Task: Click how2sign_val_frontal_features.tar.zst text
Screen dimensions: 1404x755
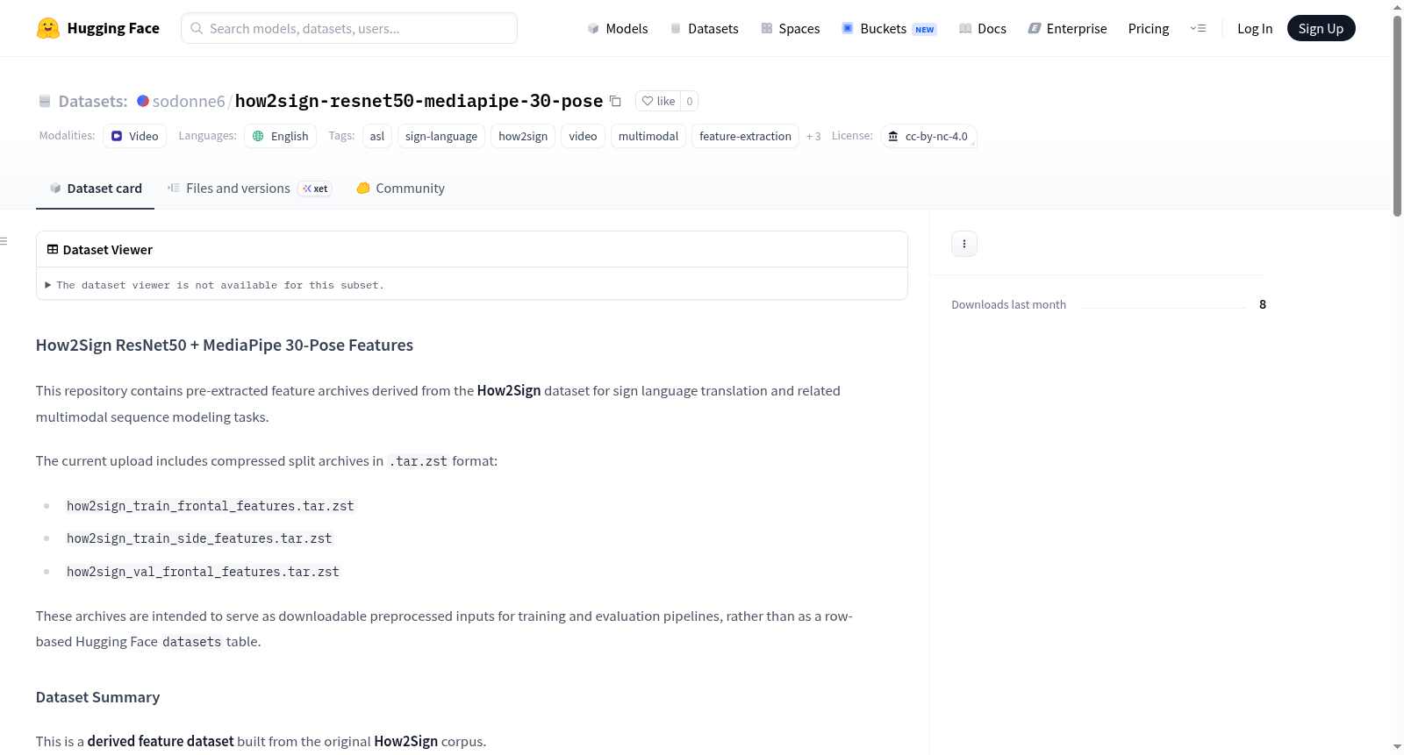Action: coord(203,572)
